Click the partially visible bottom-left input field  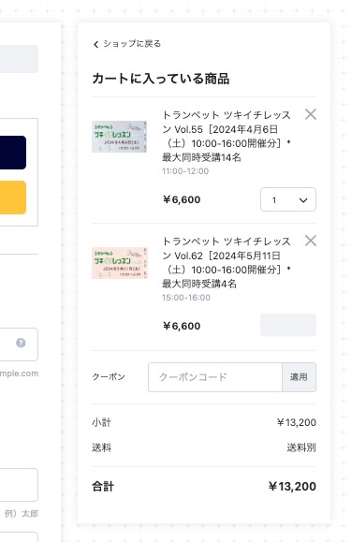(x=19, y=537)
